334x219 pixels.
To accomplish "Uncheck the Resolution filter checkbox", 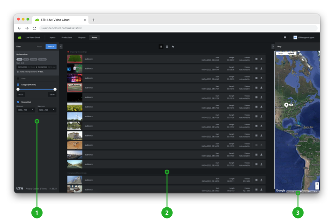I will pyautogui.click(x=18, y=102).
